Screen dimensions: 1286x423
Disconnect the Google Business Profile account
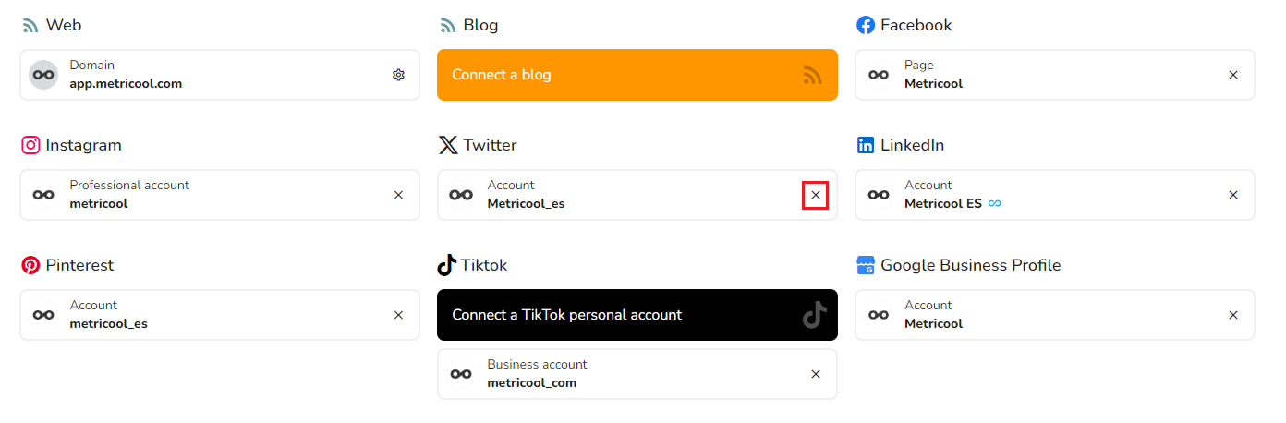(1233, 315)
